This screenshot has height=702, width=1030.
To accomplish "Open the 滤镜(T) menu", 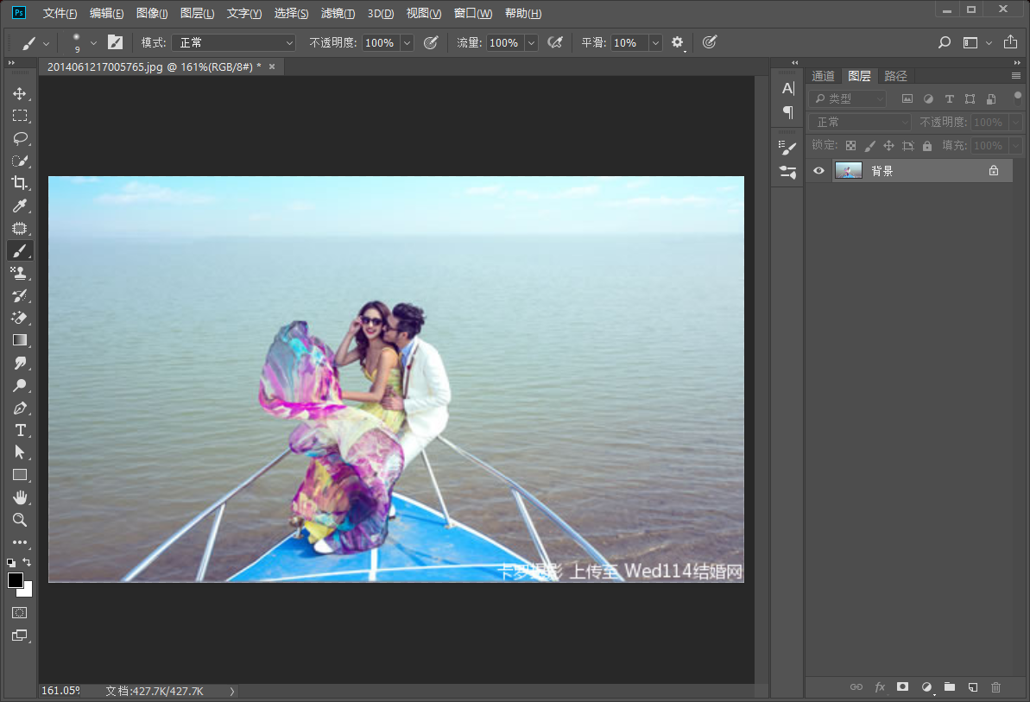I will pos(338,14).
